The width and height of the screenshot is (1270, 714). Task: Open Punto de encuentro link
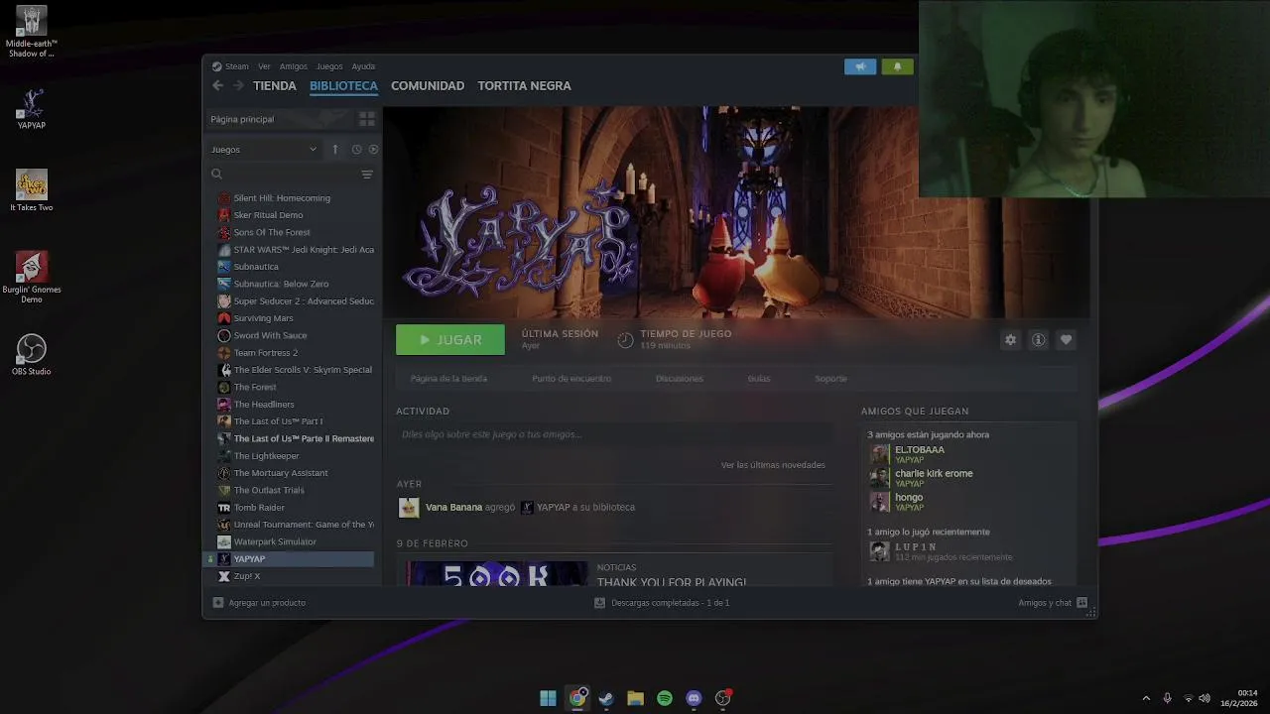571,379
